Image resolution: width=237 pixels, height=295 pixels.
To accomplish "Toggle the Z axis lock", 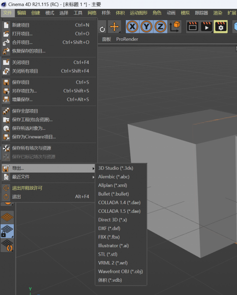I will pyautogui.click(x=160, y=27).
